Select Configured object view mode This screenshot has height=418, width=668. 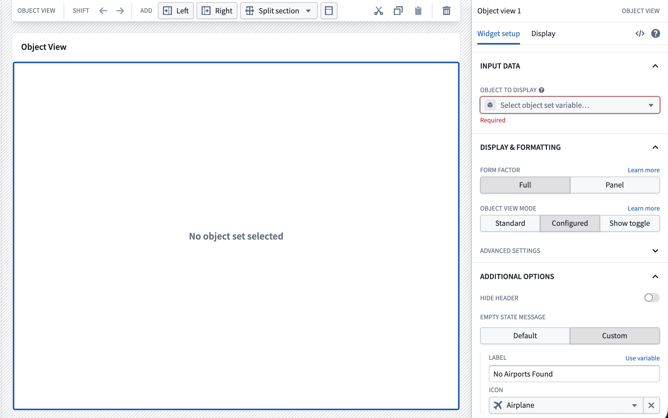570,223
